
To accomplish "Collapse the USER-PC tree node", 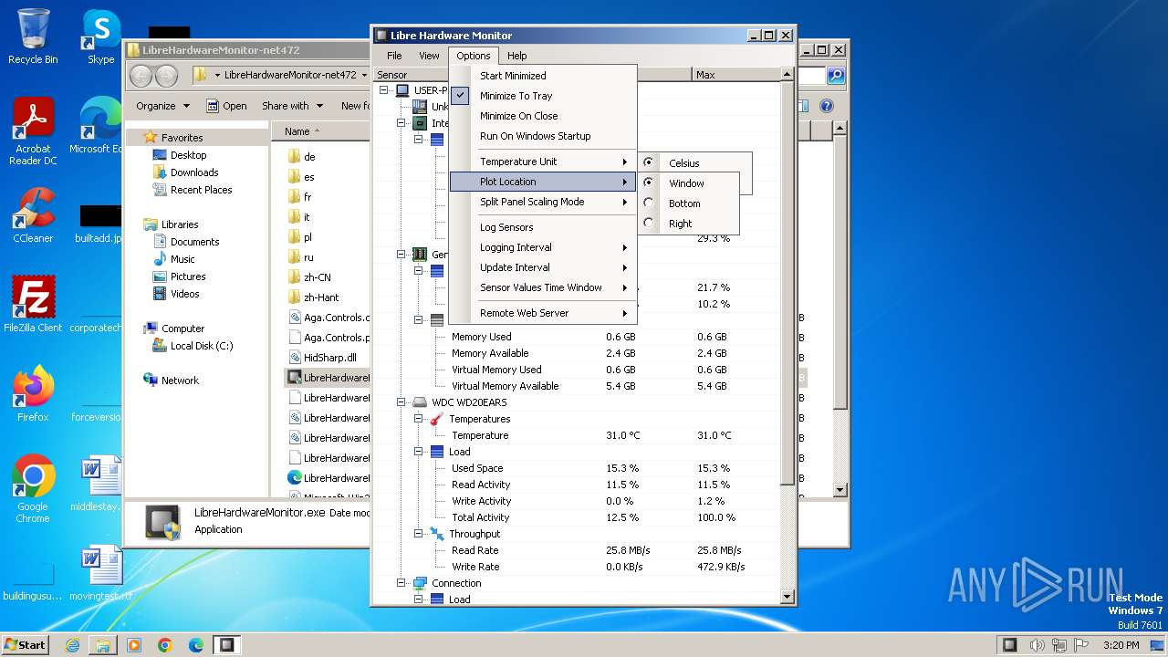I will [x=384, y=90].
